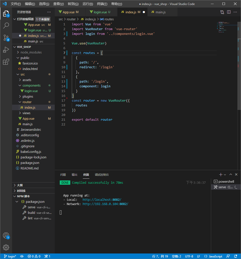The image size is (241, 259).
Task: Open login.vue in the components folder
Action: pyautogui.click(x=33, y=91)
